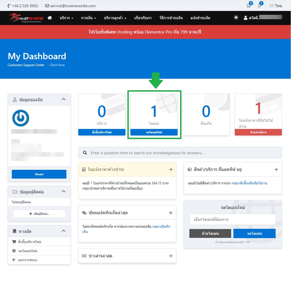Image resolution: width=291 pixels, height=282 pixels.
Task: Collapse the ทางลัด shortcuts panel
Action: click(63, 231)
